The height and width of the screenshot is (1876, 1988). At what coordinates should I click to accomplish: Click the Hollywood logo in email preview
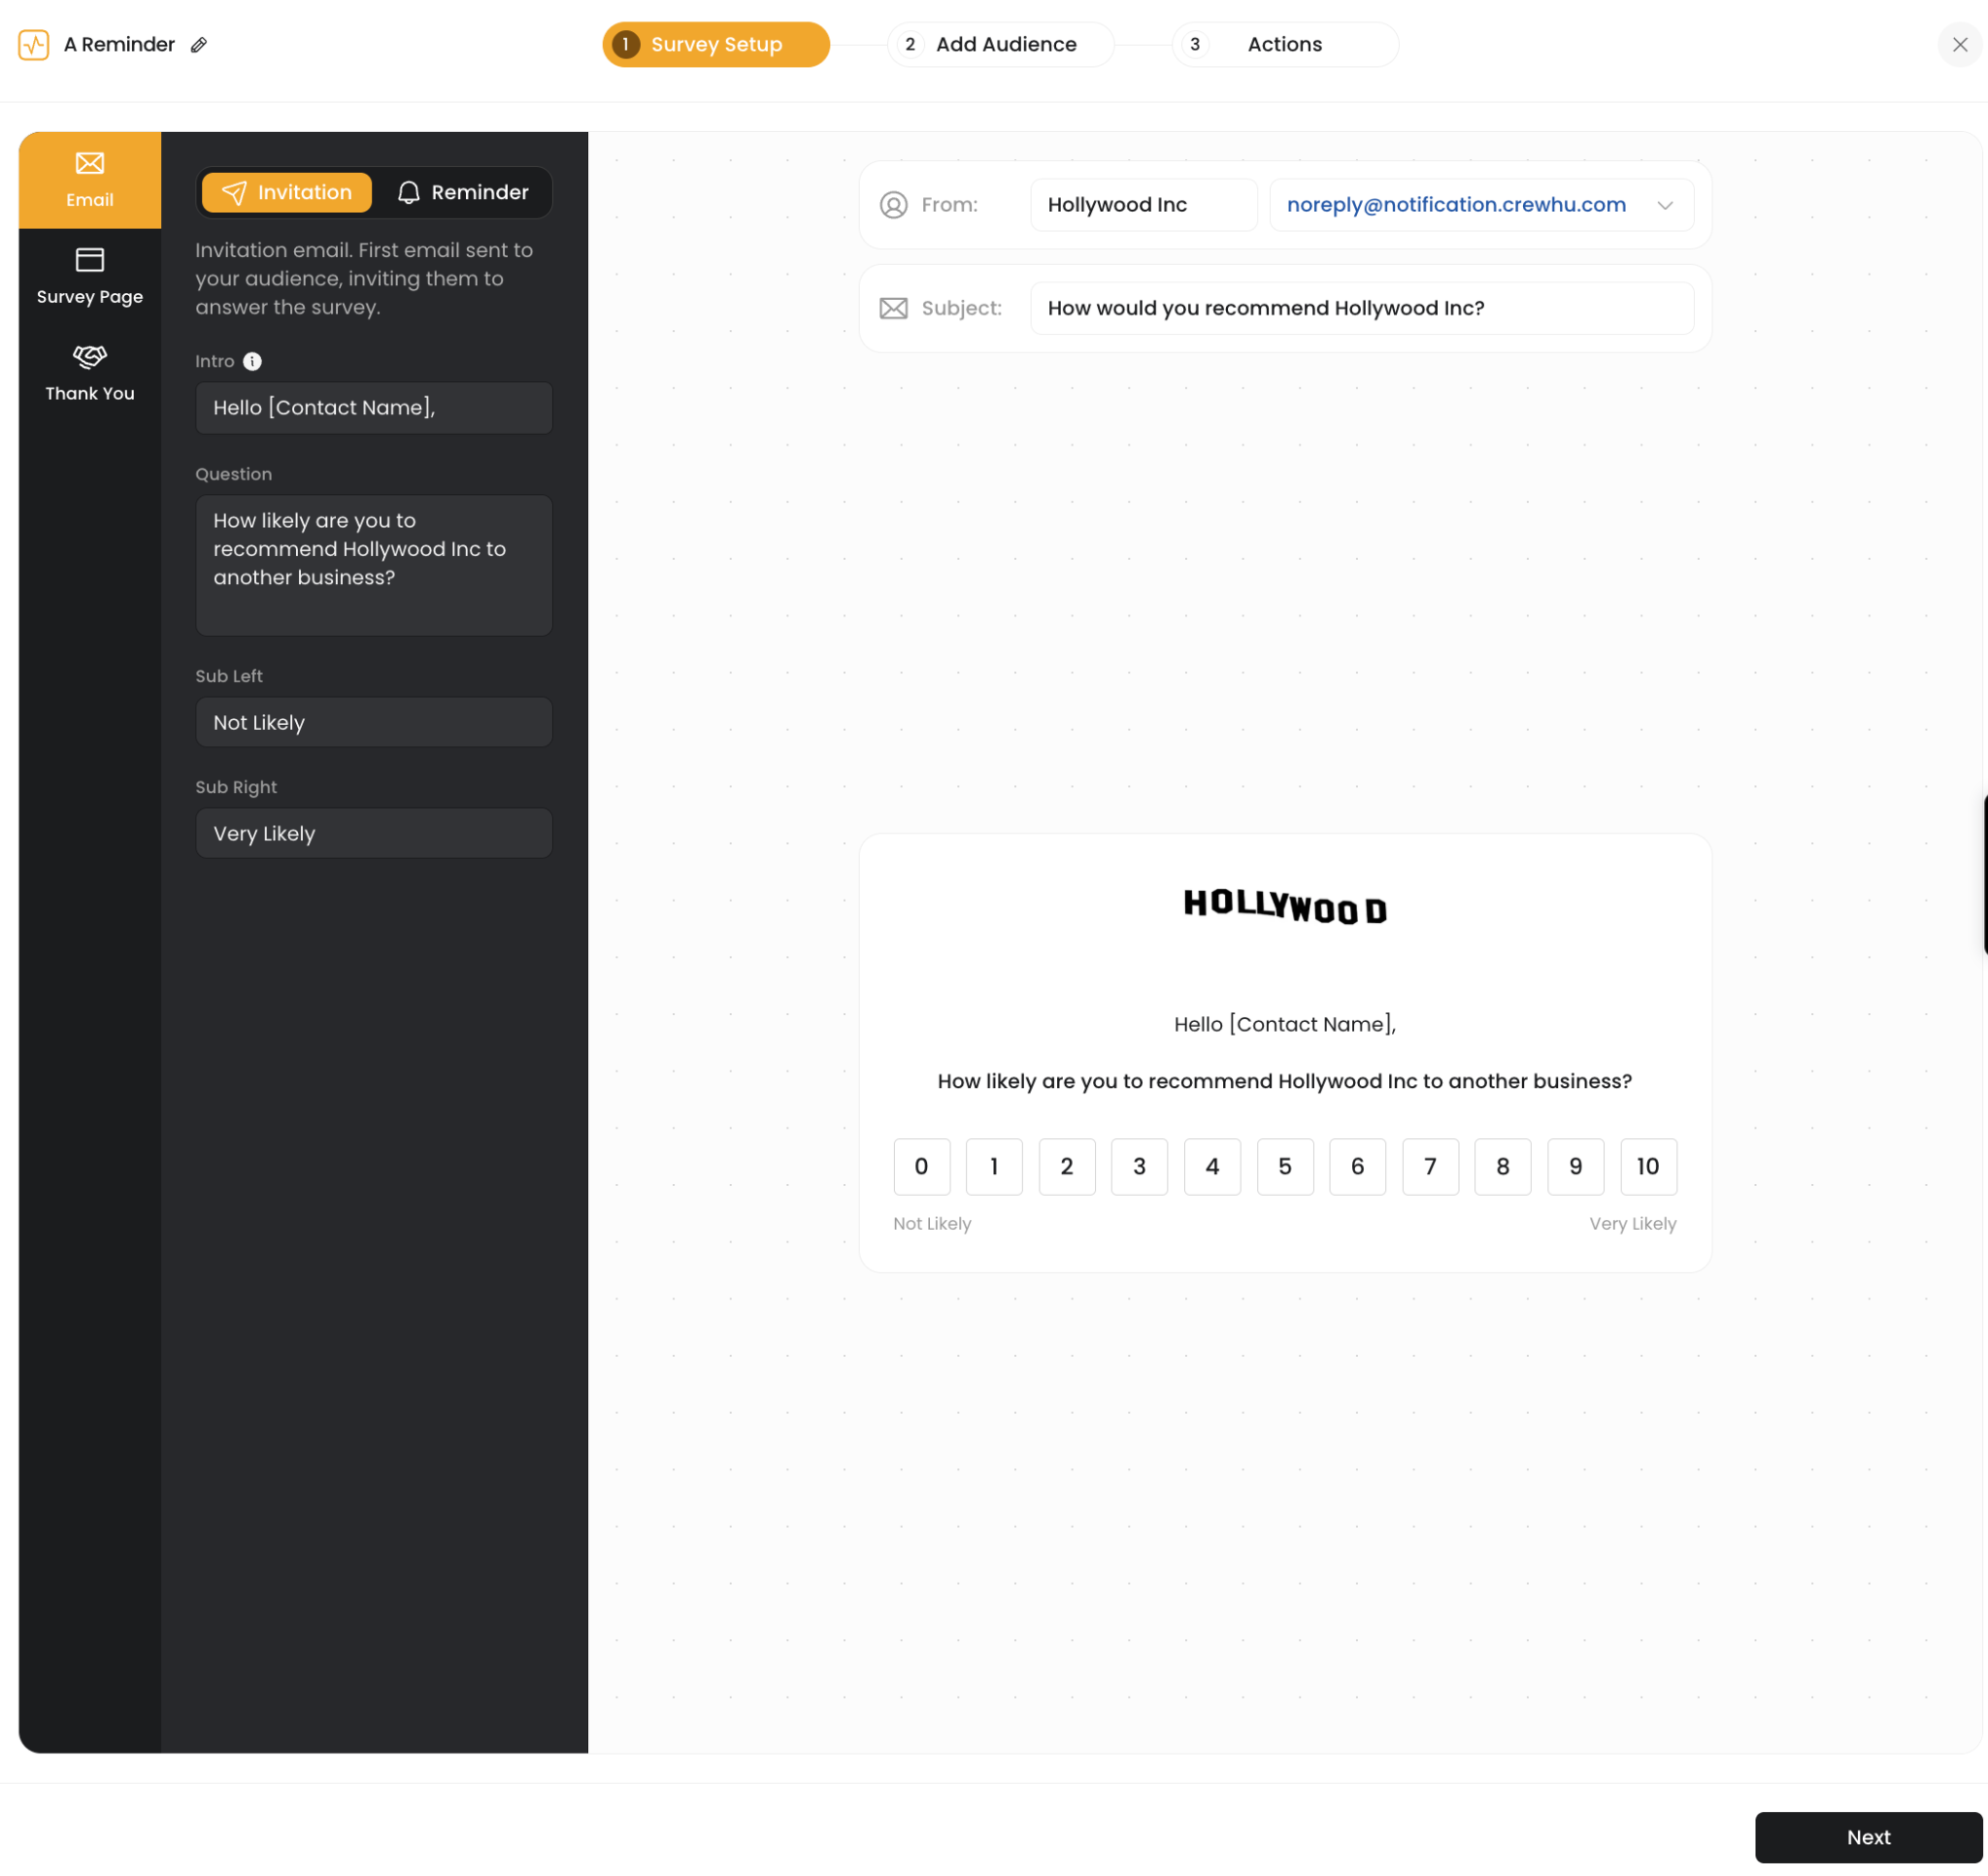pyautogui.click(x=1285, y=908)
